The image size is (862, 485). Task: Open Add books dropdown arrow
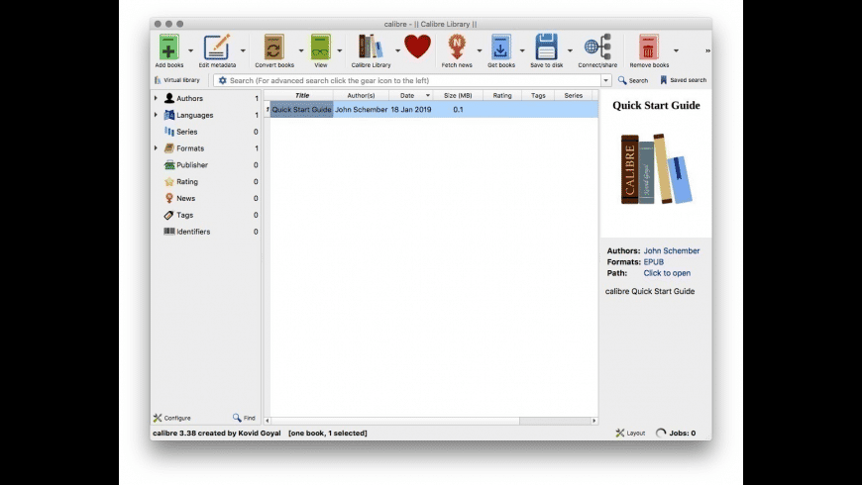tap(191, 50)
